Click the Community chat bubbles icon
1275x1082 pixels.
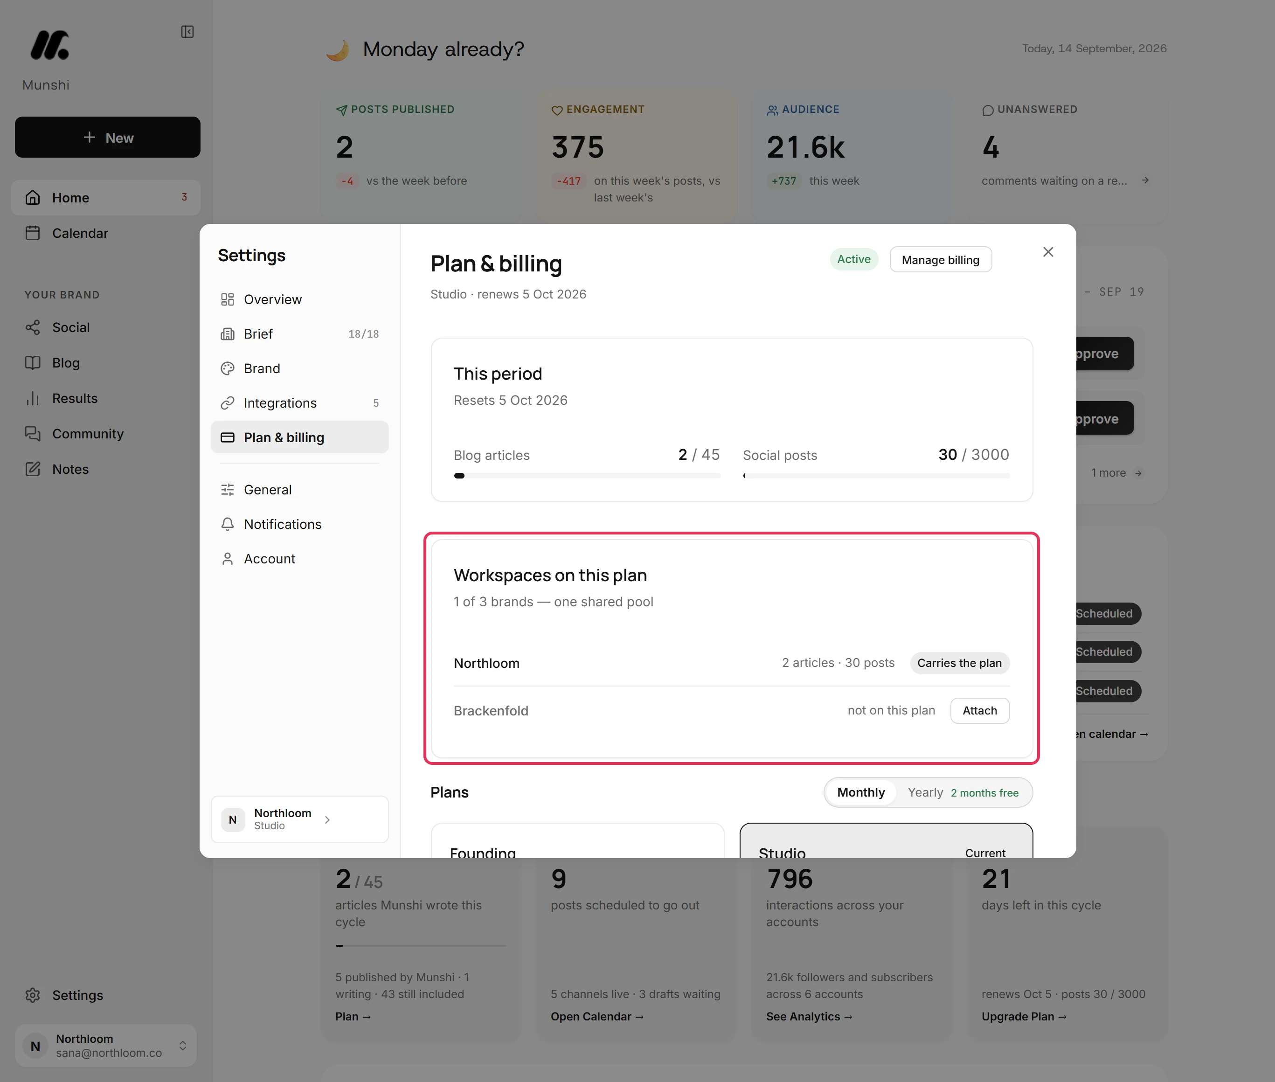click(33, 434)
